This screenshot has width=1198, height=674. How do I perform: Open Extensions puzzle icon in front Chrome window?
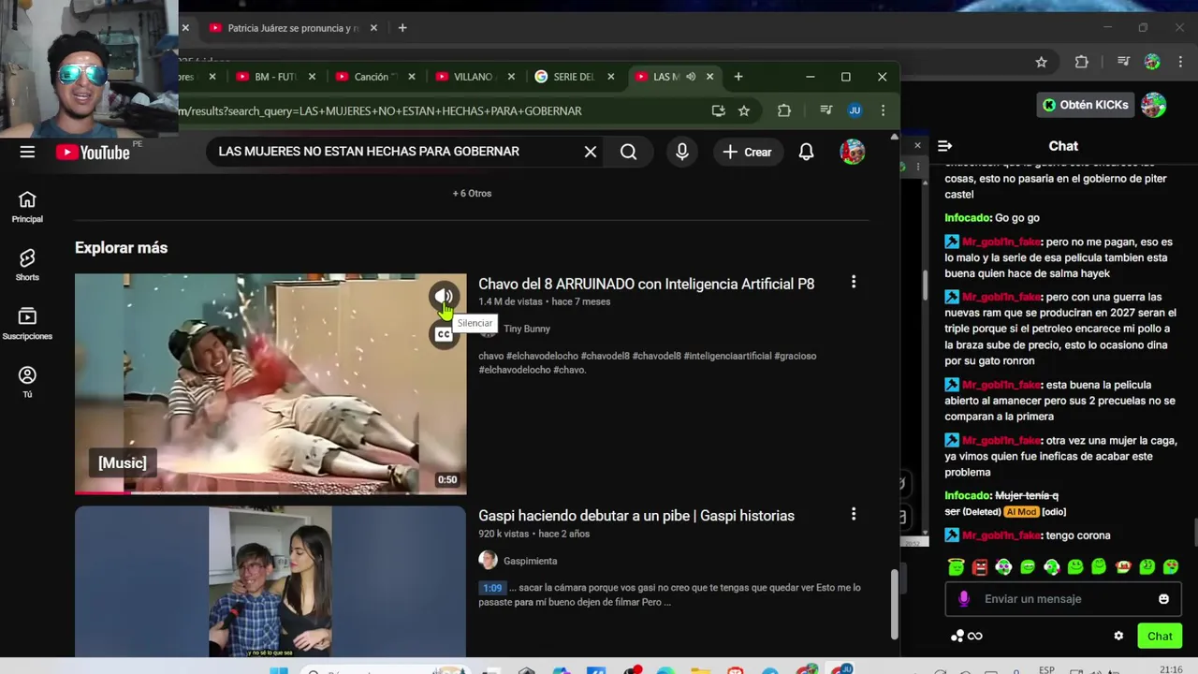click(x=784, y=110)
